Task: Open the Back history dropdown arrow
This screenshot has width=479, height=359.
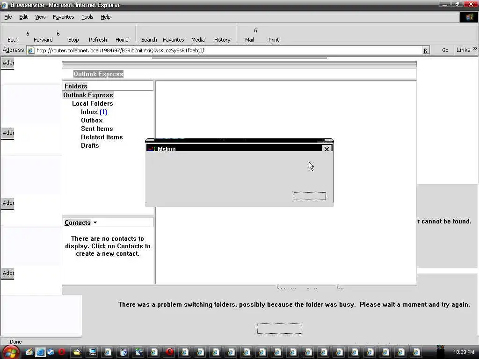Action: pyautogui.click(x=28, y=34)
